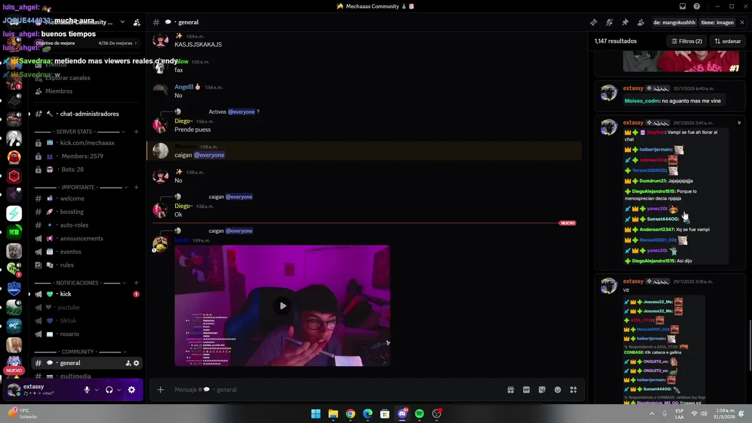Play the video attachment in chat
The image size is (752, 423).
(x=283, y=305)
